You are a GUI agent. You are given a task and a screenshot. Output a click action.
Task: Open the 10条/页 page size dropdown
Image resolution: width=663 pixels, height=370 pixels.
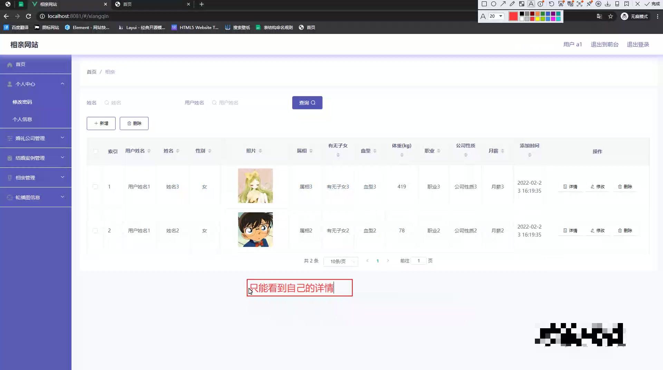(340, 261)
